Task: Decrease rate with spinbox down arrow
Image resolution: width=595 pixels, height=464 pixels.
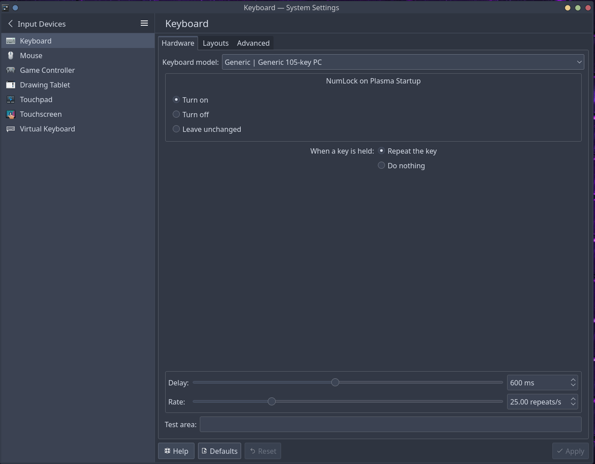Action: 573,405
